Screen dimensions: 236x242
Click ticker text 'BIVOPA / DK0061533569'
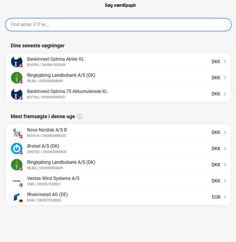coord(46,65)
